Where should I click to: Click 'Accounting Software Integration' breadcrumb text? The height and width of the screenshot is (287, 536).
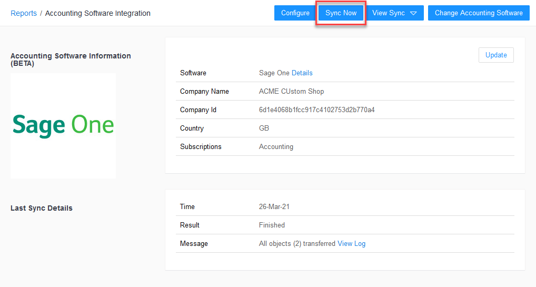[x=98, y=13]
